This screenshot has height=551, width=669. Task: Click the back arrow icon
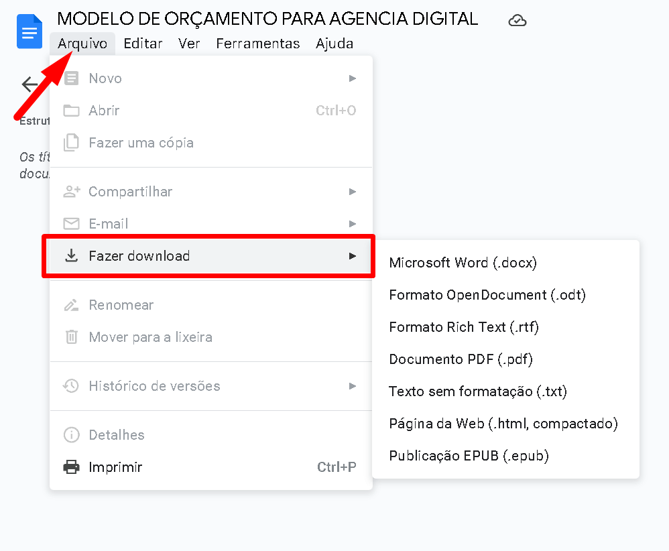29,84
